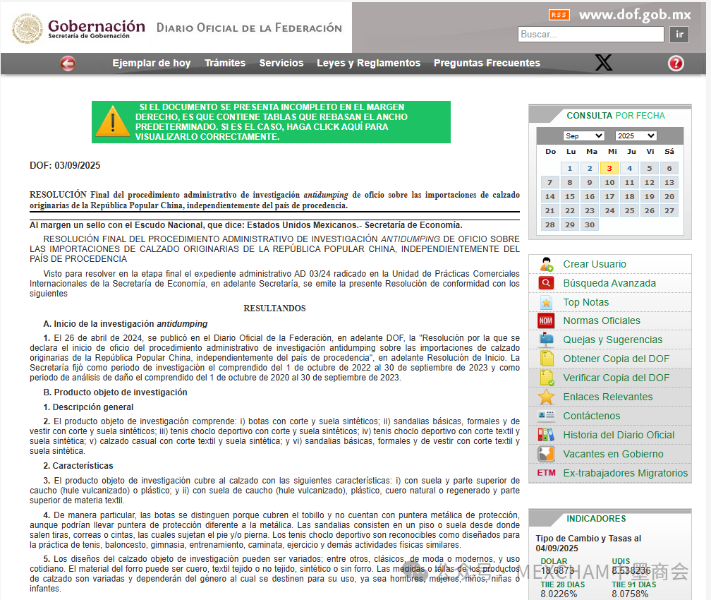Click the orange RSS feed icon
The image size is (711, 600).
(559, 15)
